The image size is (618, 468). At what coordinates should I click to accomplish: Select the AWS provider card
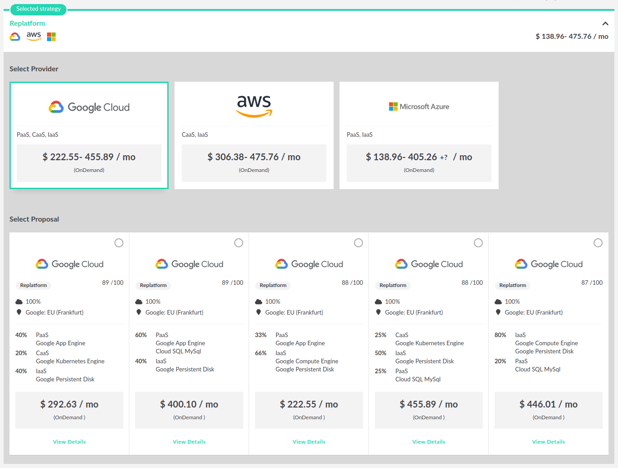254,135
